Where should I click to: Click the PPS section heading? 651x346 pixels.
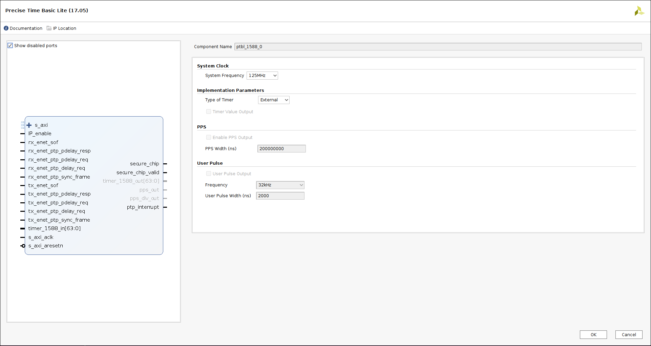(x=202, y=127)
